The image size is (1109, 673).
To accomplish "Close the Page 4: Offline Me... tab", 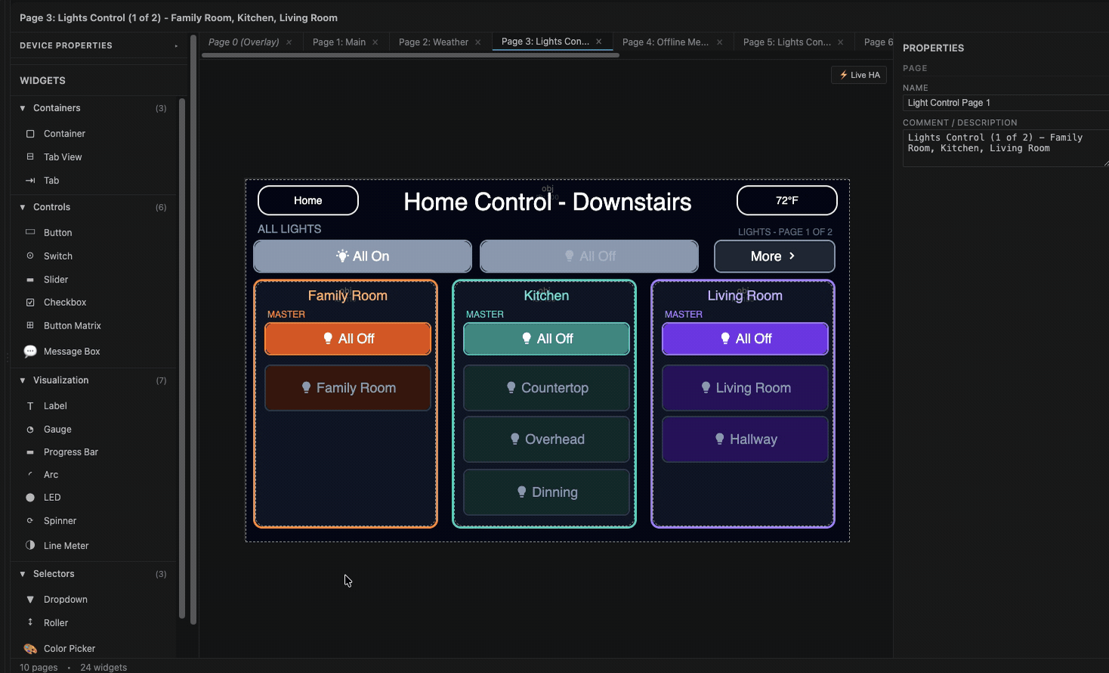I will tap(719, 42).
